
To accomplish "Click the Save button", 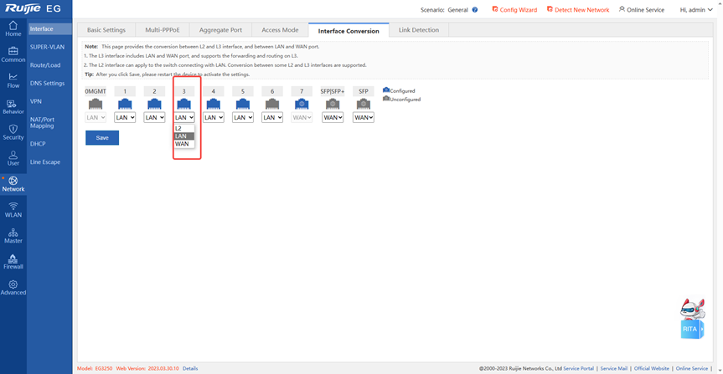I will point(102,137).
